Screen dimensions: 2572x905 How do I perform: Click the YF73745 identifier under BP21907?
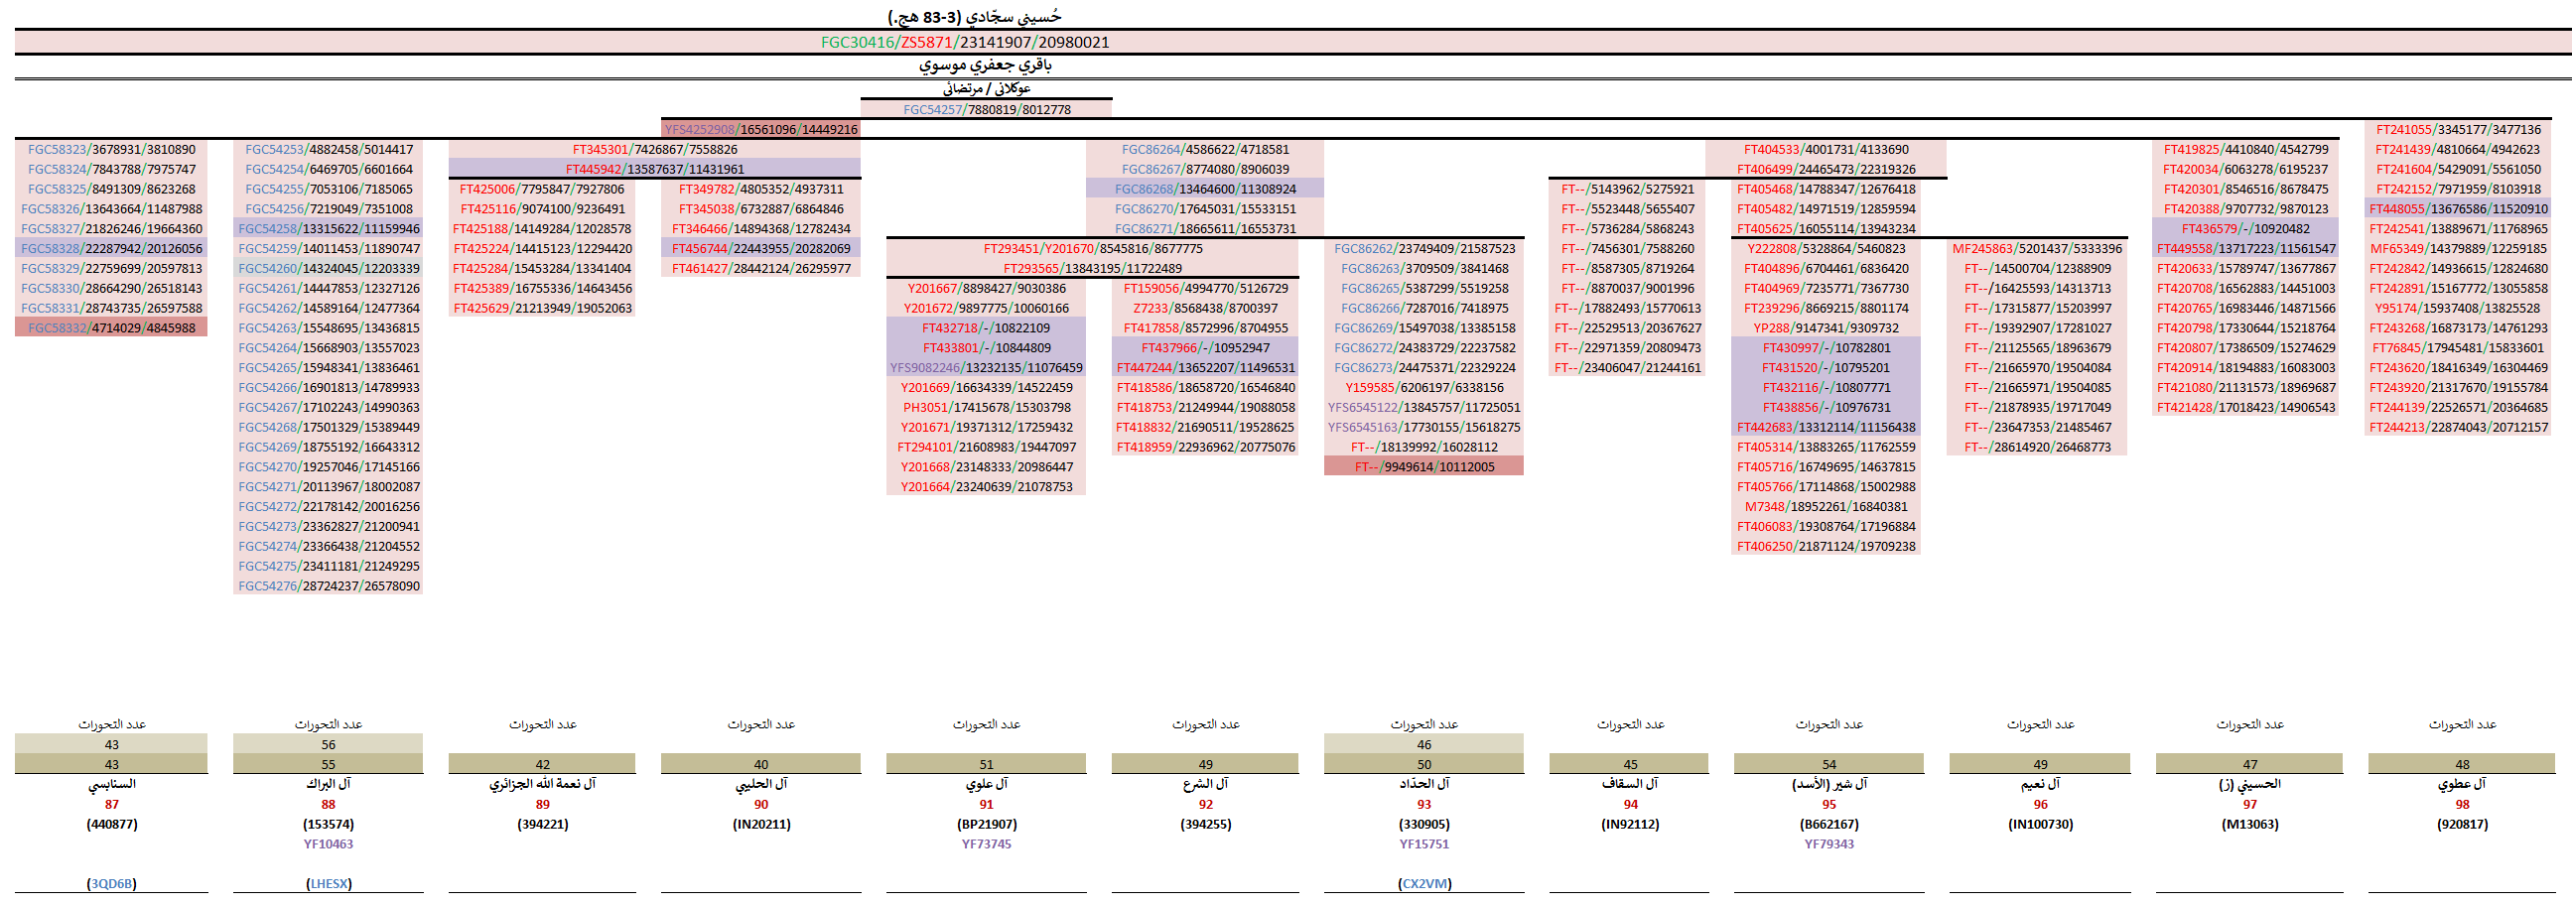986,844
